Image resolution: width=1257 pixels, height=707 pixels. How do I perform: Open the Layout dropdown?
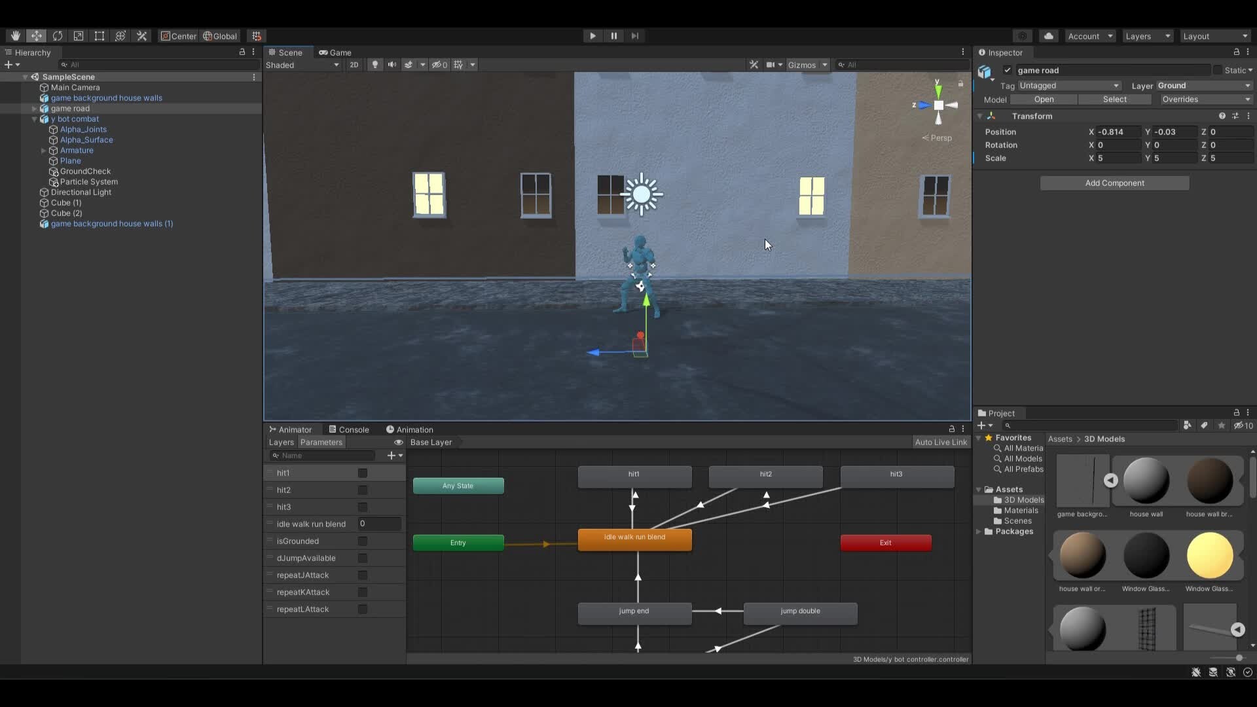[1214, 36]
